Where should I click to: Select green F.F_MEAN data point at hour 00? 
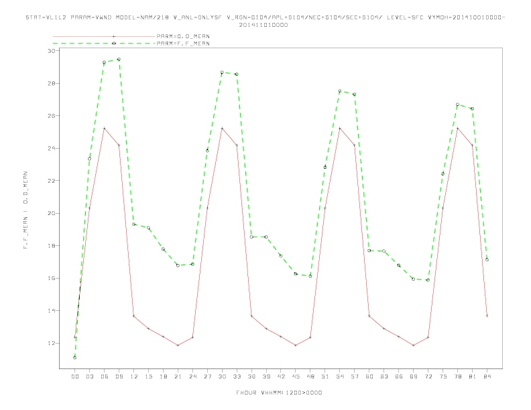pyautogui.click(x=75, y=358)
